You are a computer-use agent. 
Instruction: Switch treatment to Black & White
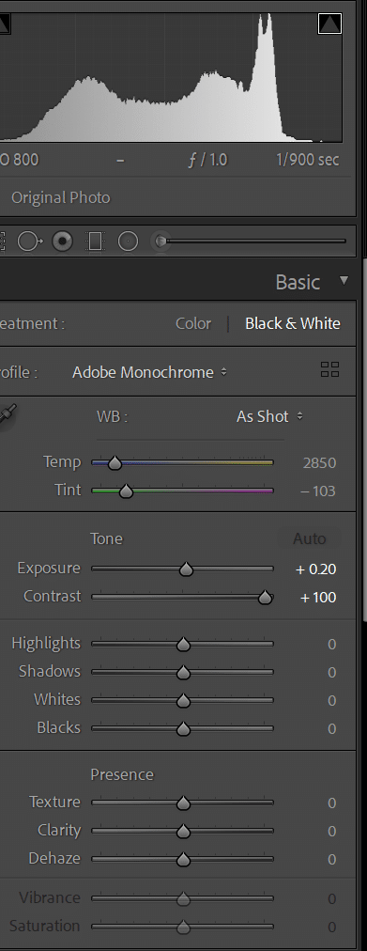293,323
